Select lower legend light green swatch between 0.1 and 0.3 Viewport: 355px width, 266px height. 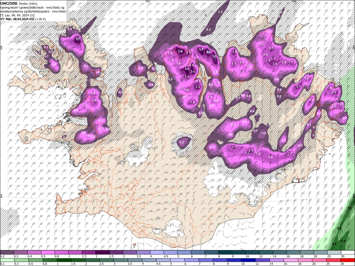click(7, 260)
